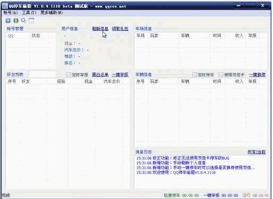The height and width of the screenshot is (199, 273).
Task: Click the 刷新信息 link
Action: (x=100, y=29)
